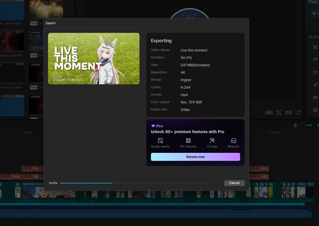
Task: Click the 01:00 timeline ruler marker
Action: click(x=27, y=133)
